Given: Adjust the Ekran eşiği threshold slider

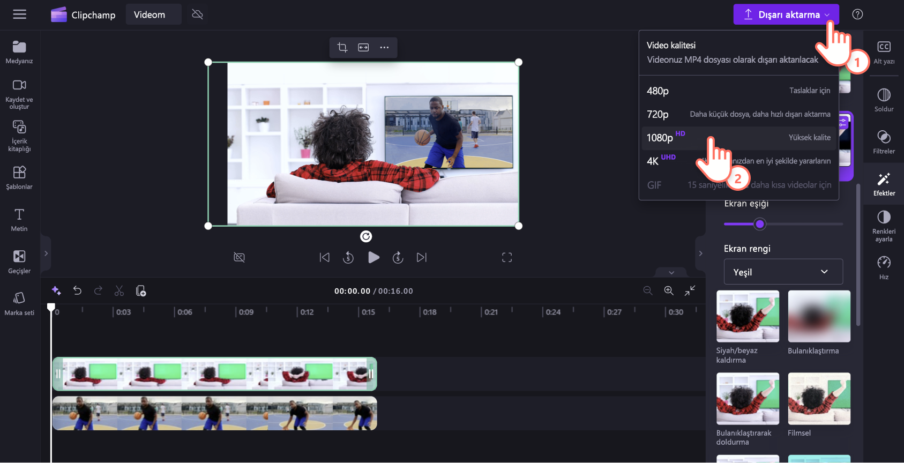Looking at the screenshot, I should [x=759, y=224].
